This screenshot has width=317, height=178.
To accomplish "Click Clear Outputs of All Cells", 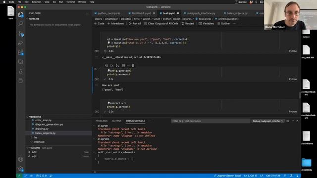I will click(x=161, y=24).
